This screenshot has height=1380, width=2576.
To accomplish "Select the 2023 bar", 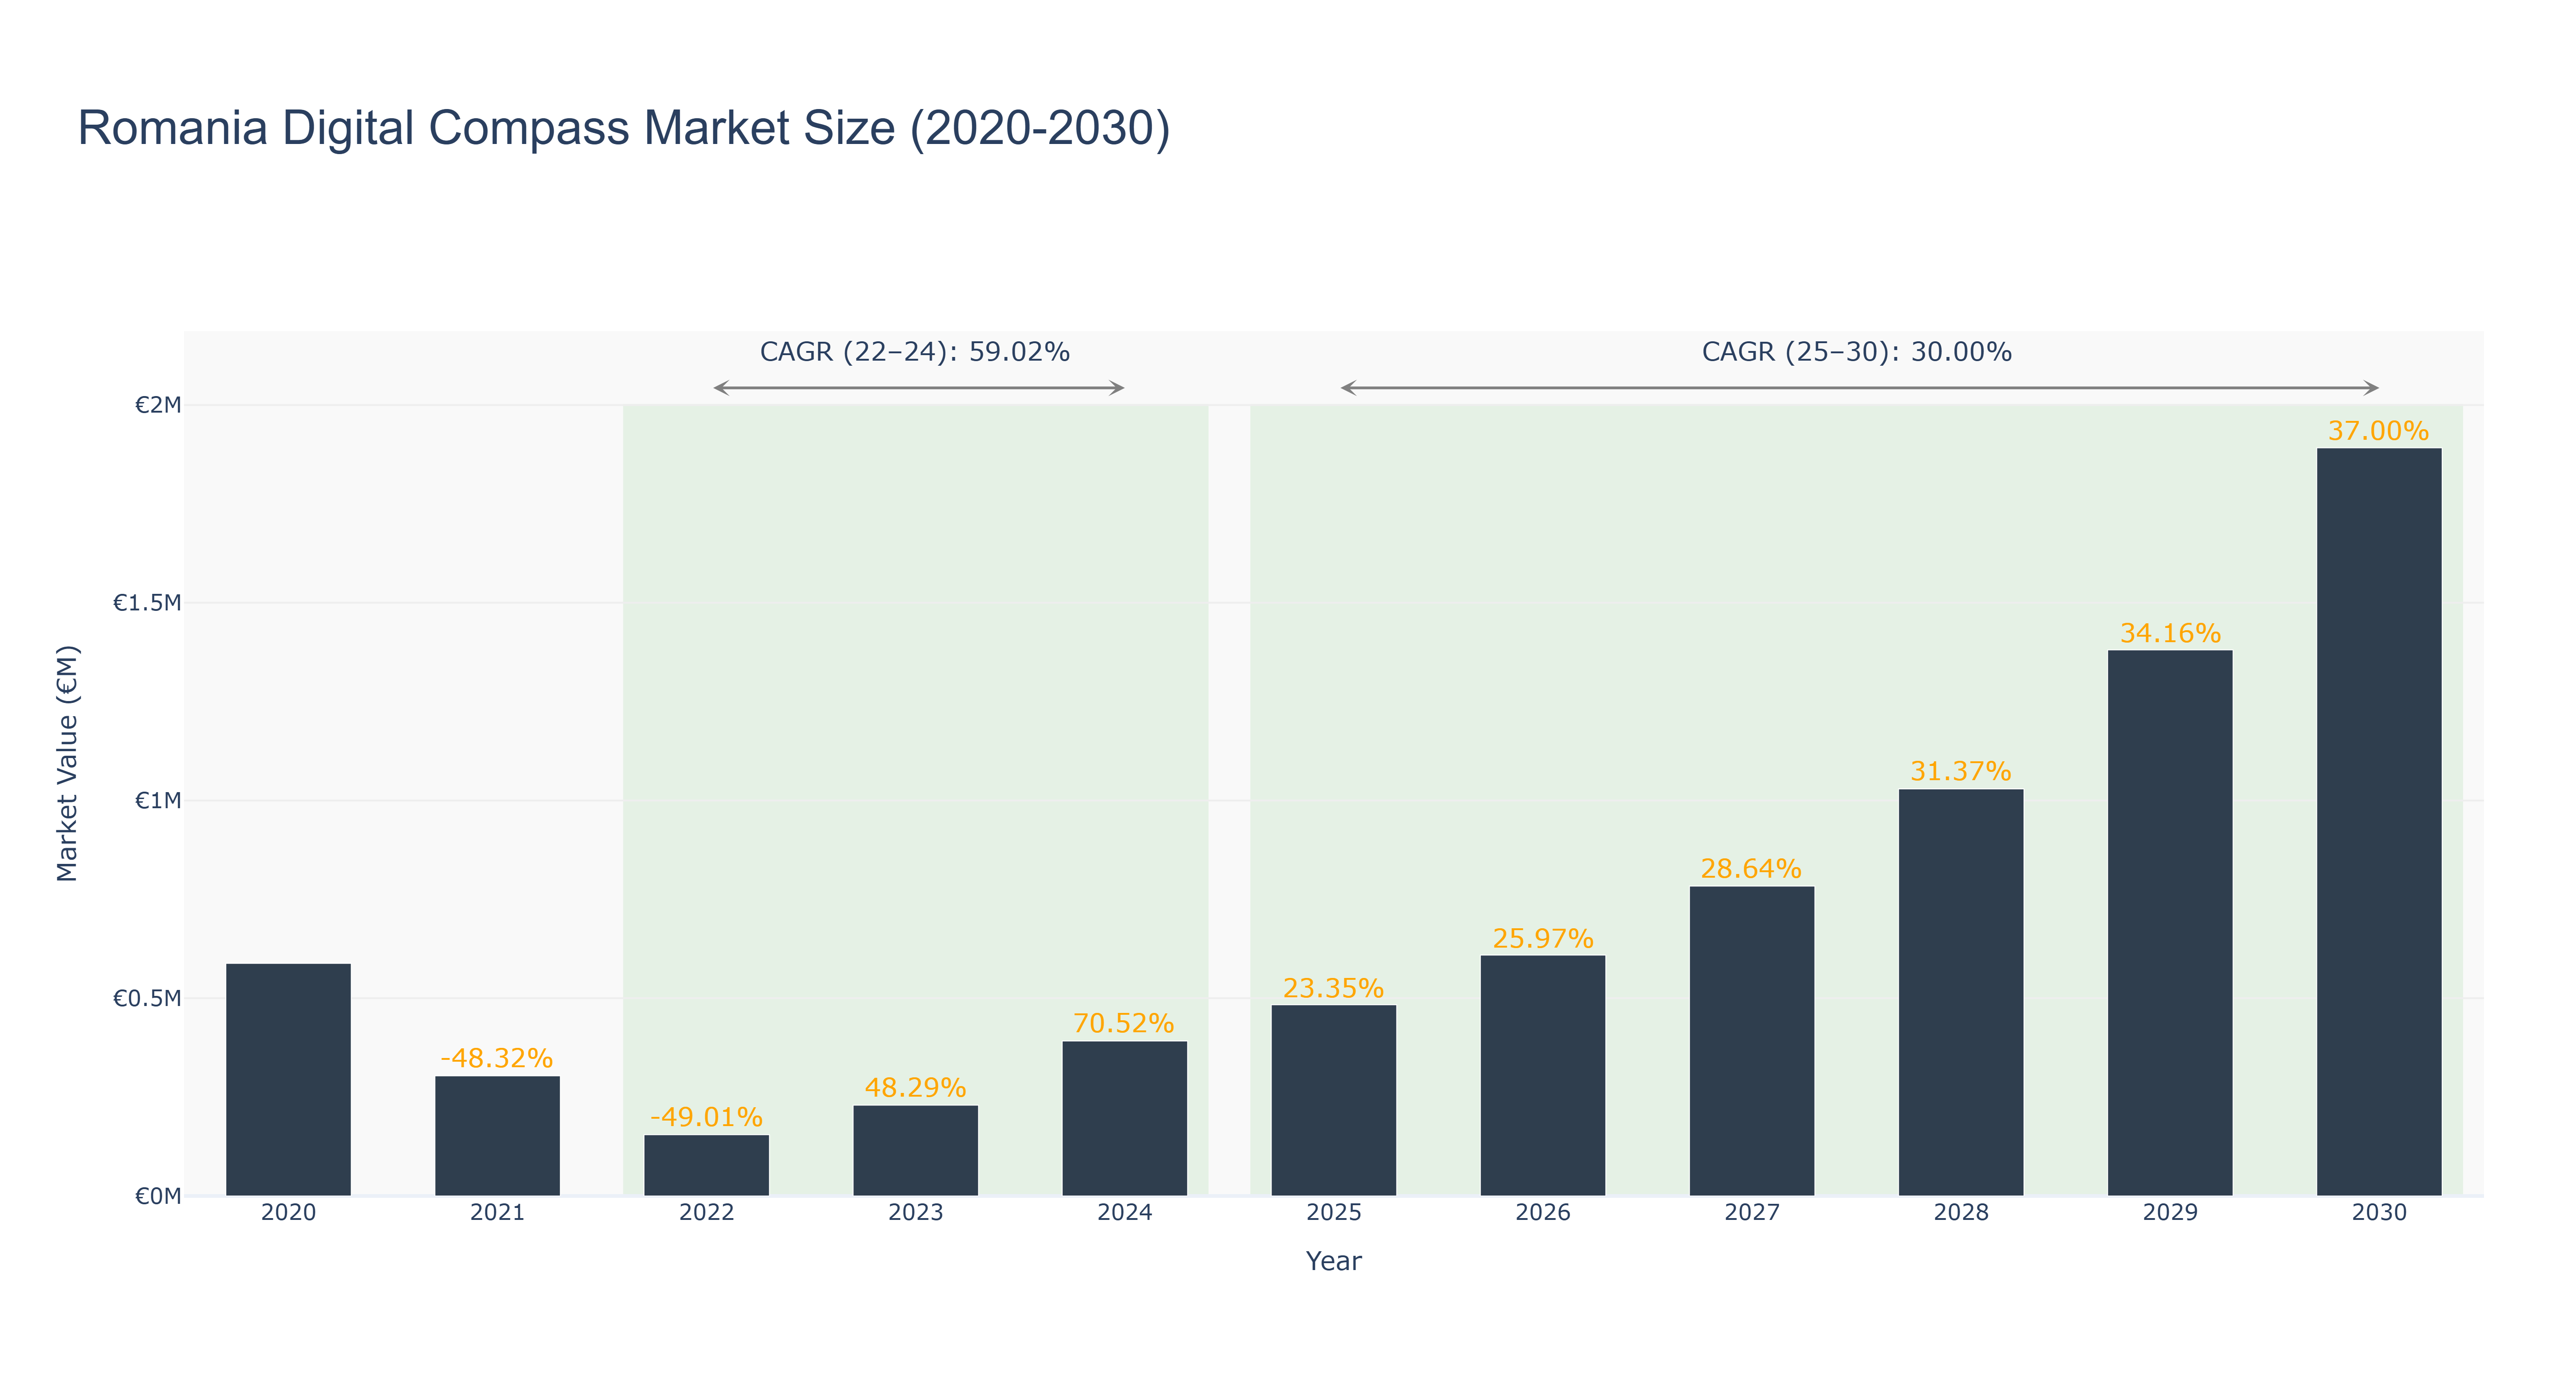I will coord(915,1150).
